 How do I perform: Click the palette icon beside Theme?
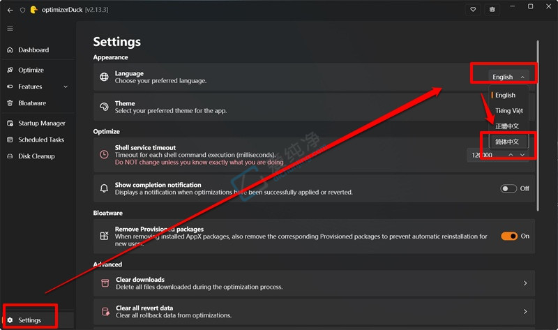[104, 107]
